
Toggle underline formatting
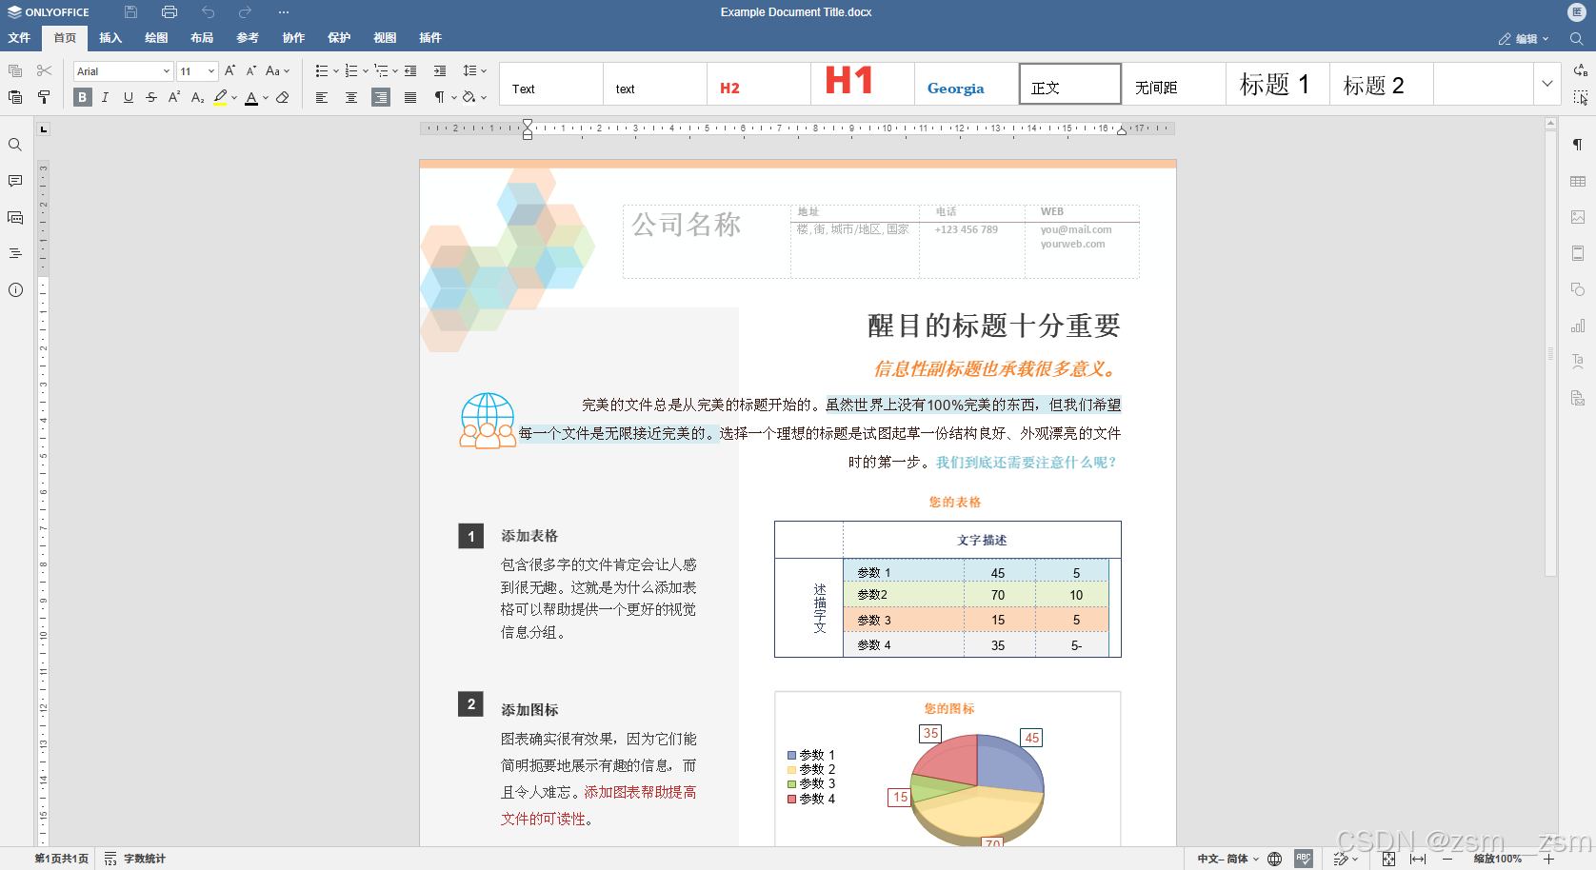tap(128, 97)
